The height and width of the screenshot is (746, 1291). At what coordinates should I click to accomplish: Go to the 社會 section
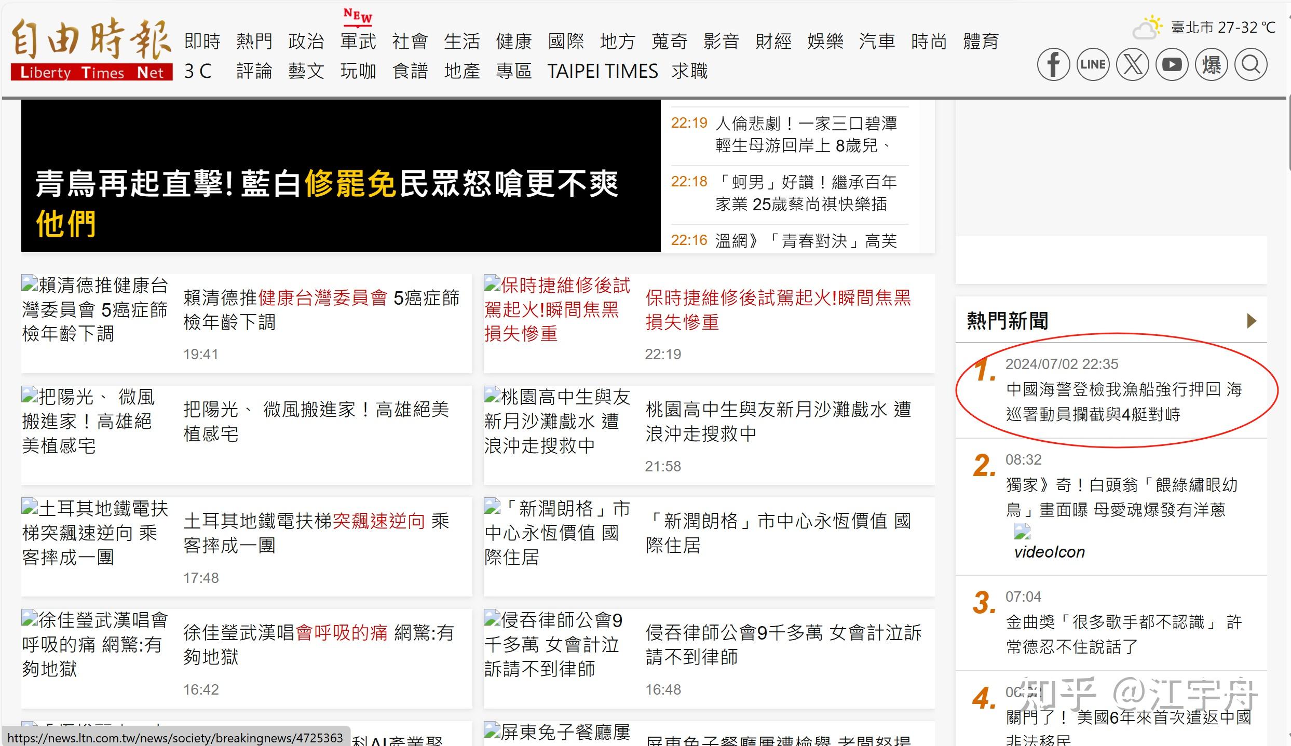coord(410,42)
